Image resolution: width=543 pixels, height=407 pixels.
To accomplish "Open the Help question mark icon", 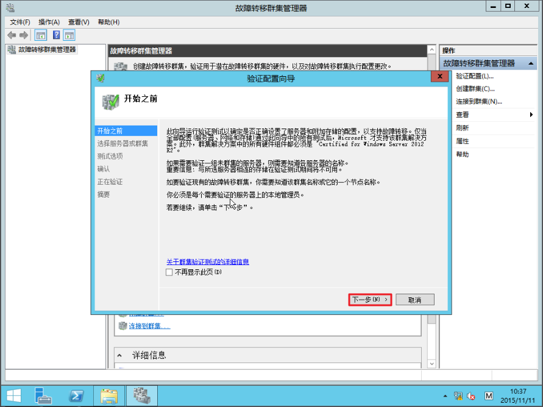I will (56, 35).
